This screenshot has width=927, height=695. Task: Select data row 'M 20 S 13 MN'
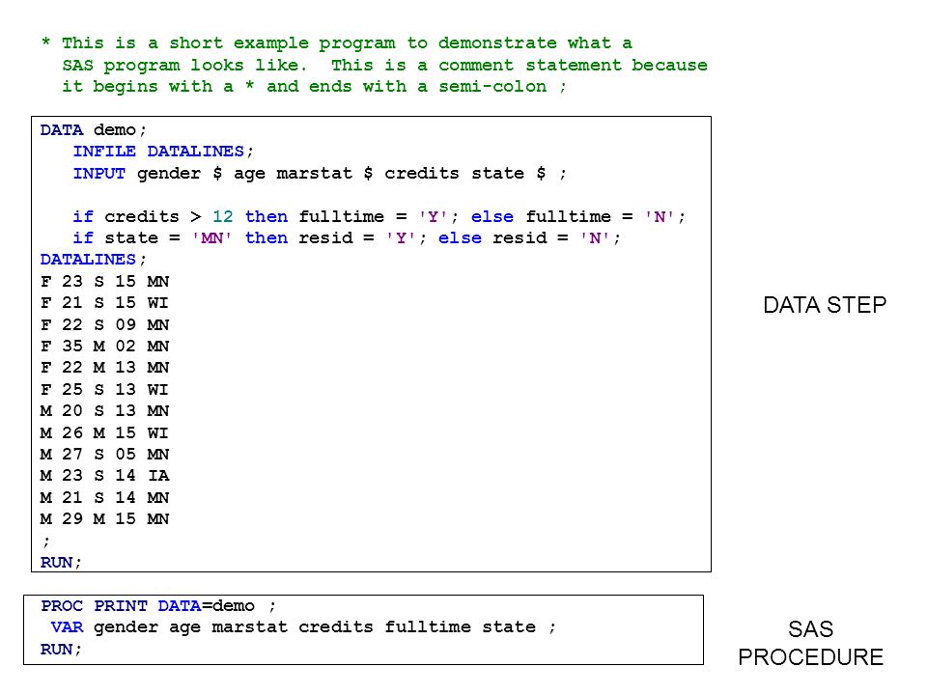coord(104,411)
